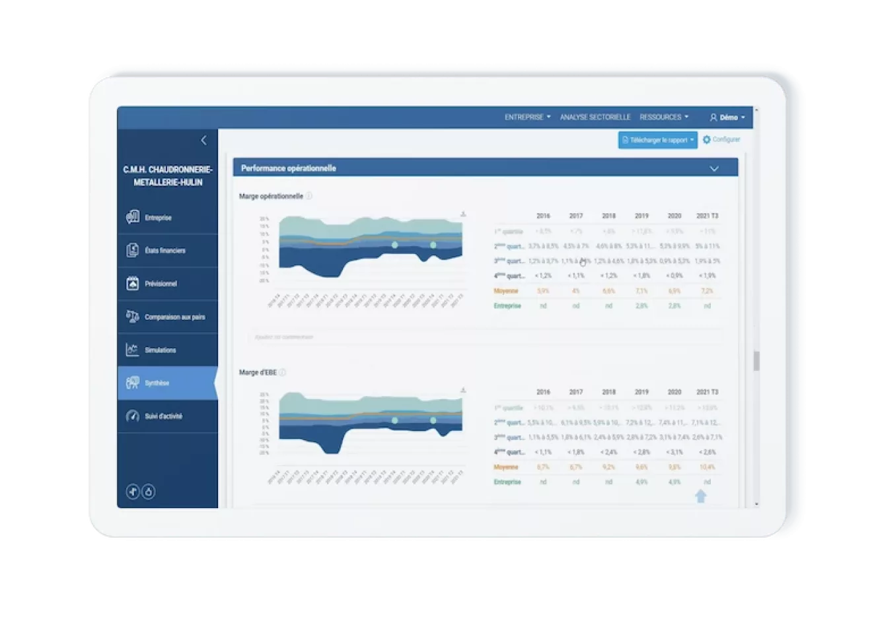Download the Marge opérationnelle chart
872x617 pixels.
click(x=463, y=214)
